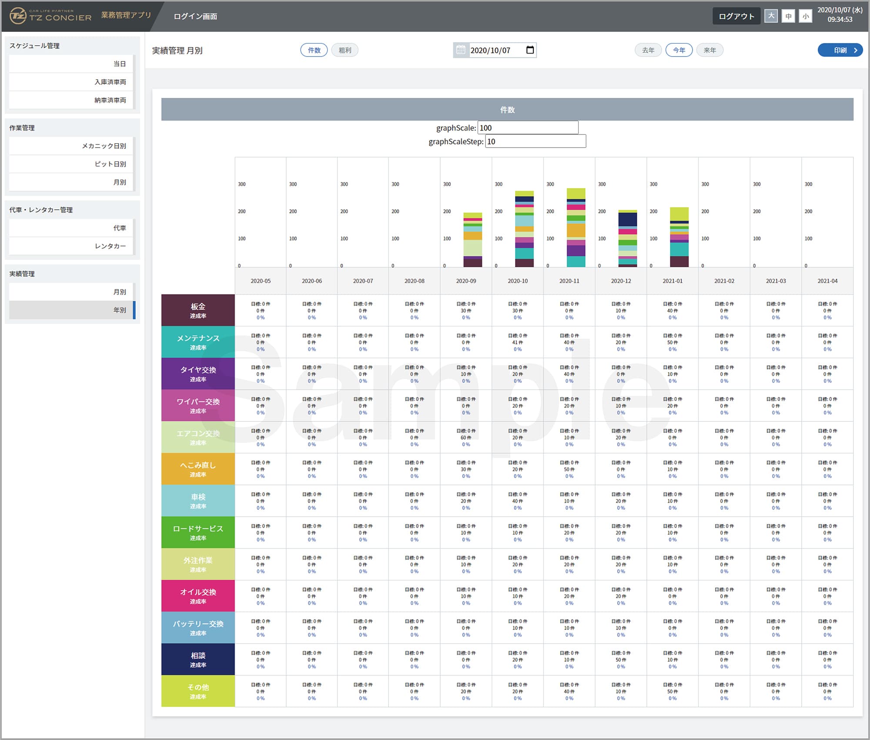
Task: Open calendar picker icon in date field
Action: tap(530, 50)
